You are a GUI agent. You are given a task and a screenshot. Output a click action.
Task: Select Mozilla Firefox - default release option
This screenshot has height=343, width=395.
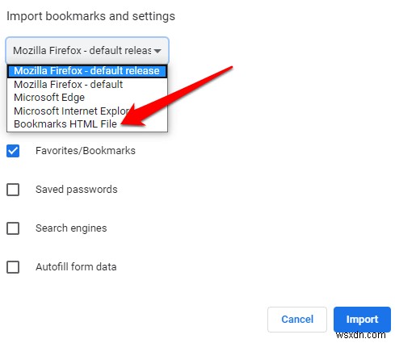[87, 71]
